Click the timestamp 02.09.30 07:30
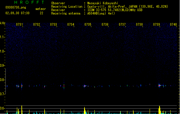 pyautogui.click(x=17, y=13)
